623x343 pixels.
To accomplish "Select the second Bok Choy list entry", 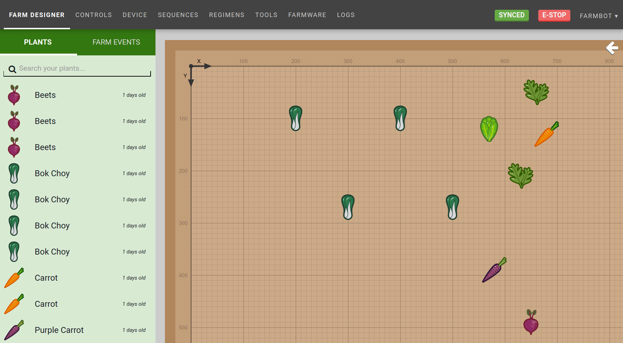I will (x=52, y=199).
